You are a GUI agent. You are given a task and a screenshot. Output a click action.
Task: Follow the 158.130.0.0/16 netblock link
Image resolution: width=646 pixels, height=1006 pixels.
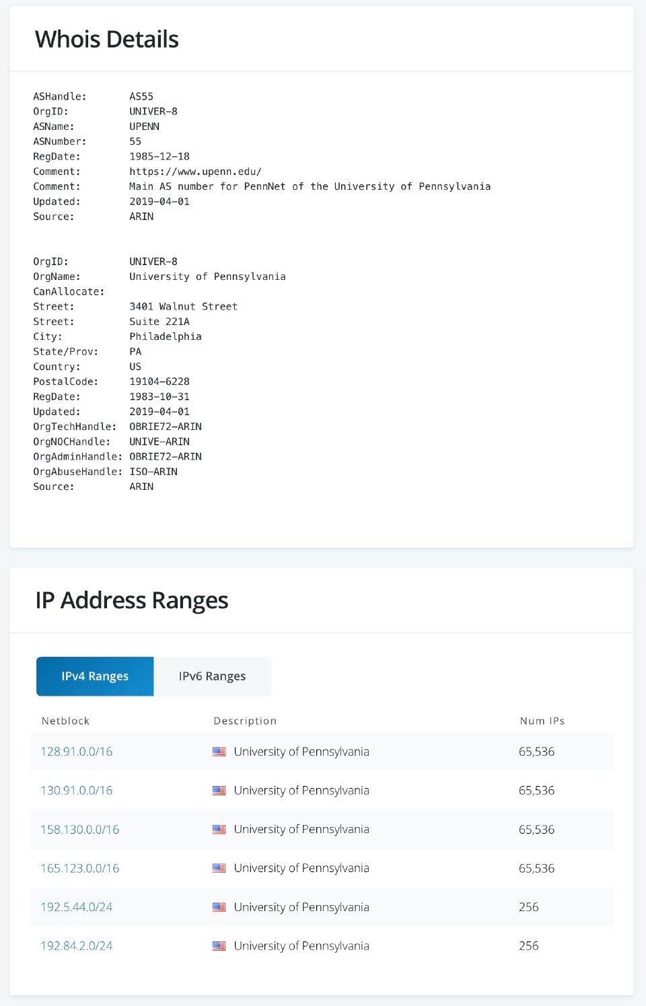[80, 830]
